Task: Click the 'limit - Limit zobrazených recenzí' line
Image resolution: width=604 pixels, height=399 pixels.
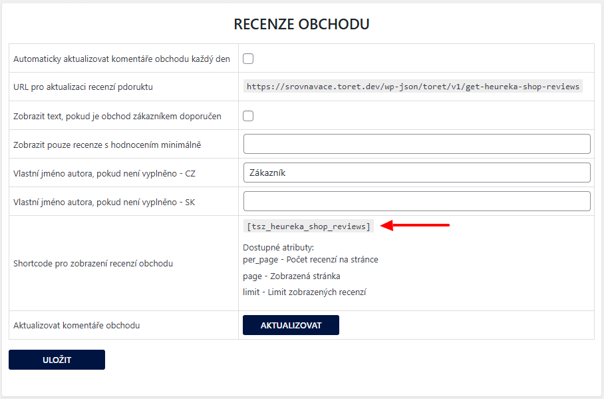Action: (x=305, y=292)
